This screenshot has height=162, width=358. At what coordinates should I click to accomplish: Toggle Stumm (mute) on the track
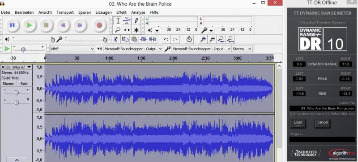point(8,84)
